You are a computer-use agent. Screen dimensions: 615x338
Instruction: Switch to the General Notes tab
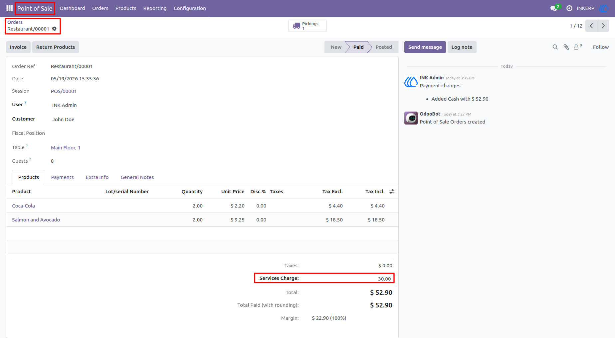137,177
